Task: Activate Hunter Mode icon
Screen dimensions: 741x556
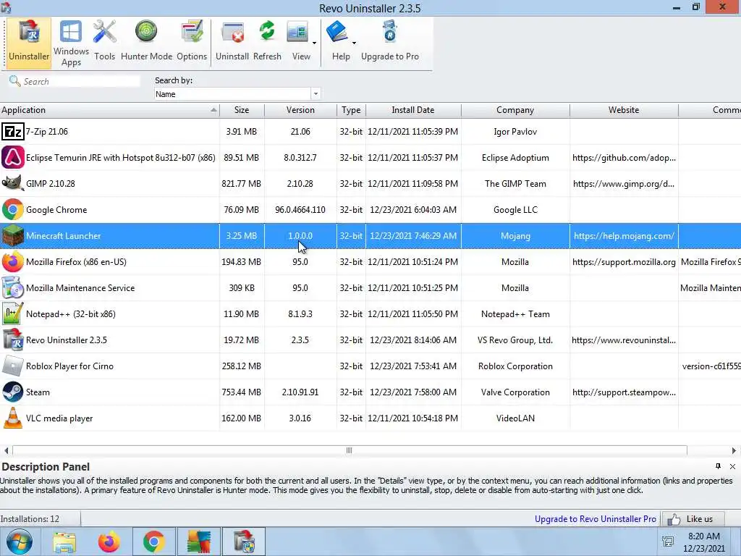Action: pyautogui.click(x=146, y=41)
